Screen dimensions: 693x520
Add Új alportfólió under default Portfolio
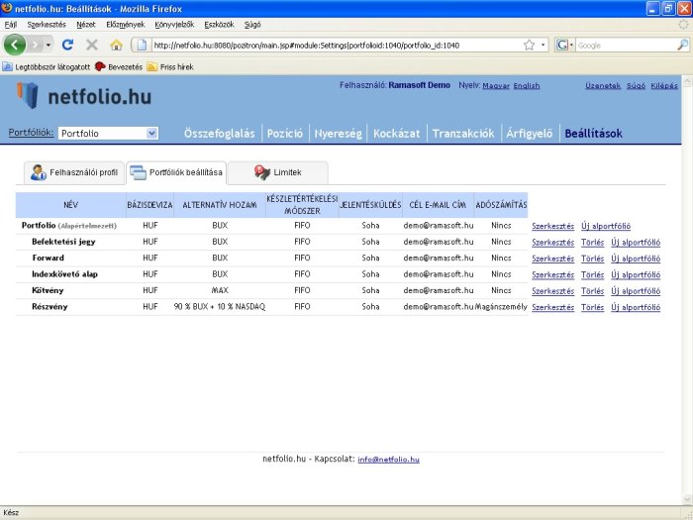pyautogui.click(x=606, y=226)
